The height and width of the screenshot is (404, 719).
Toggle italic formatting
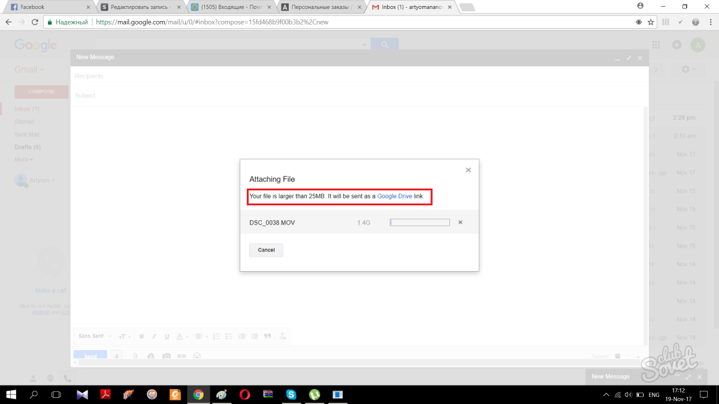154,336
